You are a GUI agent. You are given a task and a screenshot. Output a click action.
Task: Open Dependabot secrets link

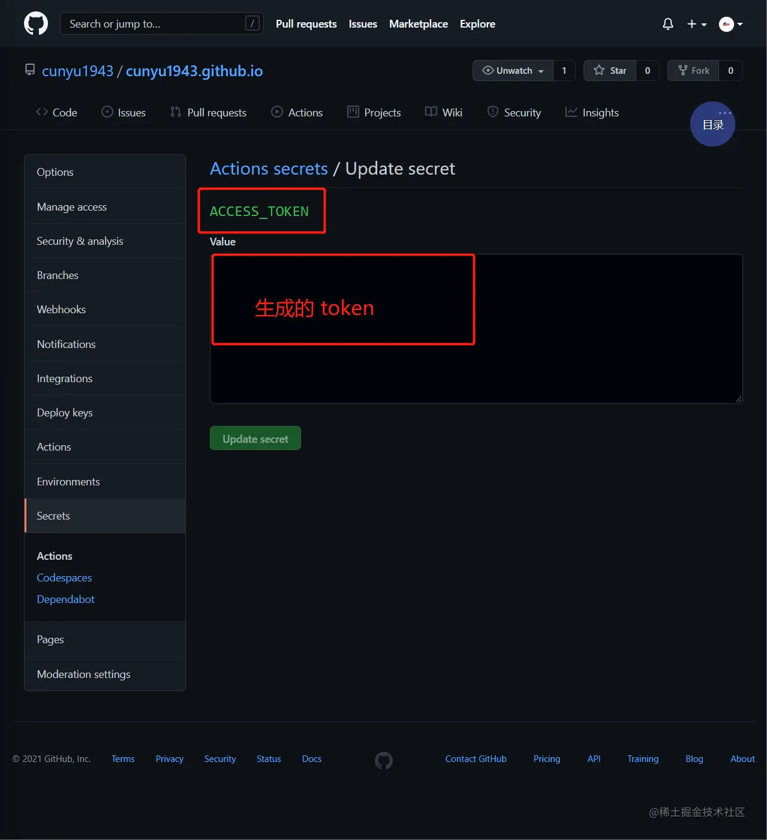[66, 599]
